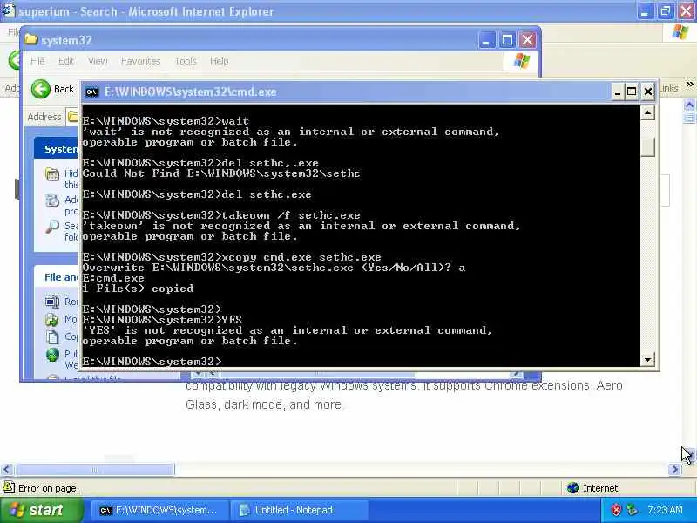The image size is (697, 523).
Task: Minimize the cmd.exe window
Action: tap(617, 92)
